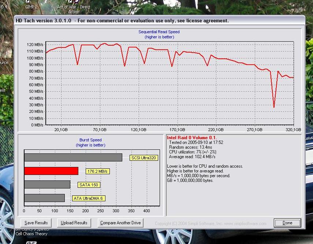Click the red 176.2 MB/s burst bar
Image resolution: width=313 pixels, height=244 pixels.
click(x=51, y=171)
